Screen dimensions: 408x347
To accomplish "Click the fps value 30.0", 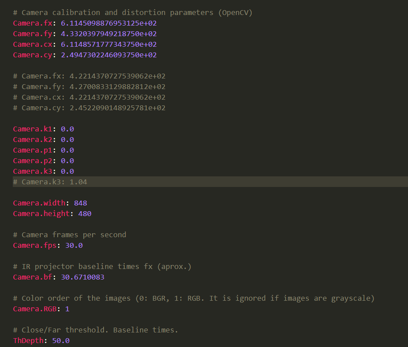I will [x=74, y=246].
